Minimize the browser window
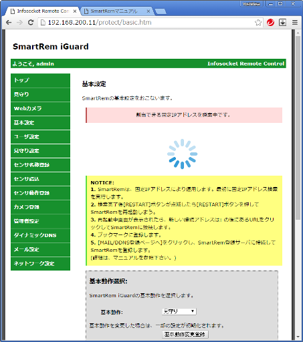The width and height of the screenshot is (303, 342). click(x=270, y=4)
